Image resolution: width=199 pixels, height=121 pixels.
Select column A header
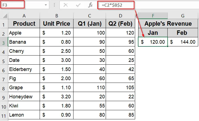[24, 16]
